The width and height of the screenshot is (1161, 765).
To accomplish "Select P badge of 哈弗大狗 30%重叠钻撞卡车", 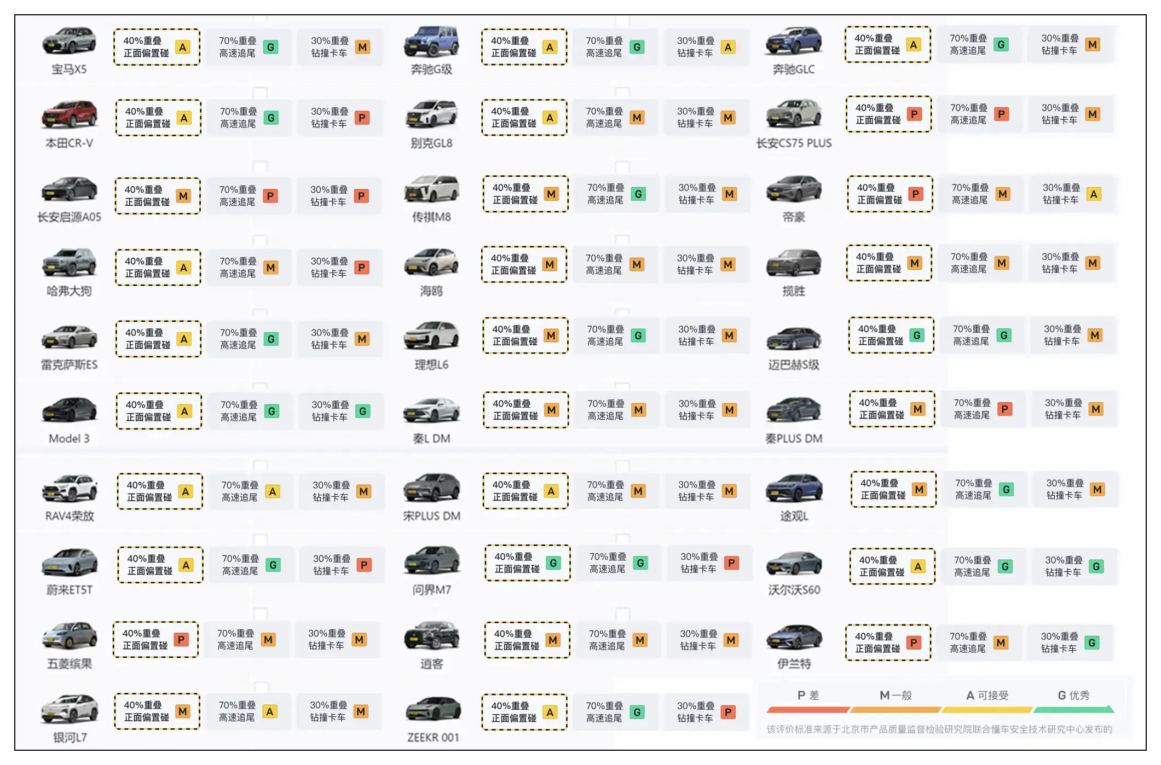I will point(362,268).
